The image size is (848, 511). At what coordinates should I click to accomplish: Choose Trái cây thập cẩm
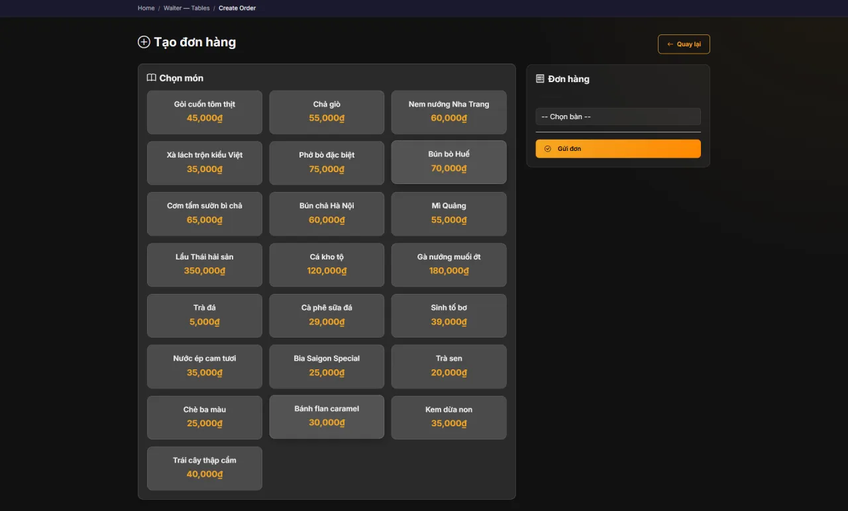coord(205,469)
